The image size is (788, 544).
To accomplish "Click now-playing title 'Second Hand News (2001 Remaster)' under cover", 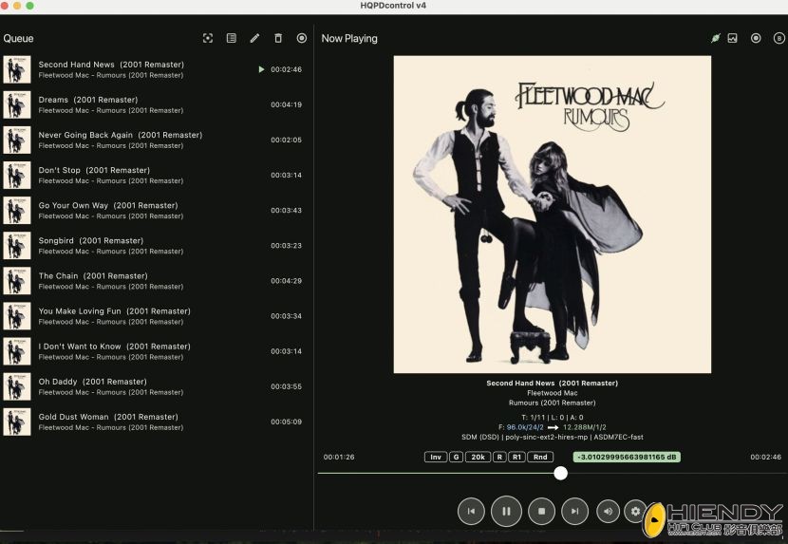I will click(553, 384).
